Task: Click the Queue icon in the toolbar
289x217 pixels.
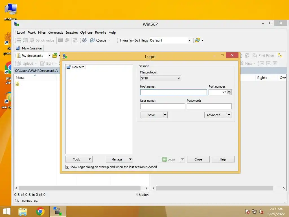Action: (92, 40)
